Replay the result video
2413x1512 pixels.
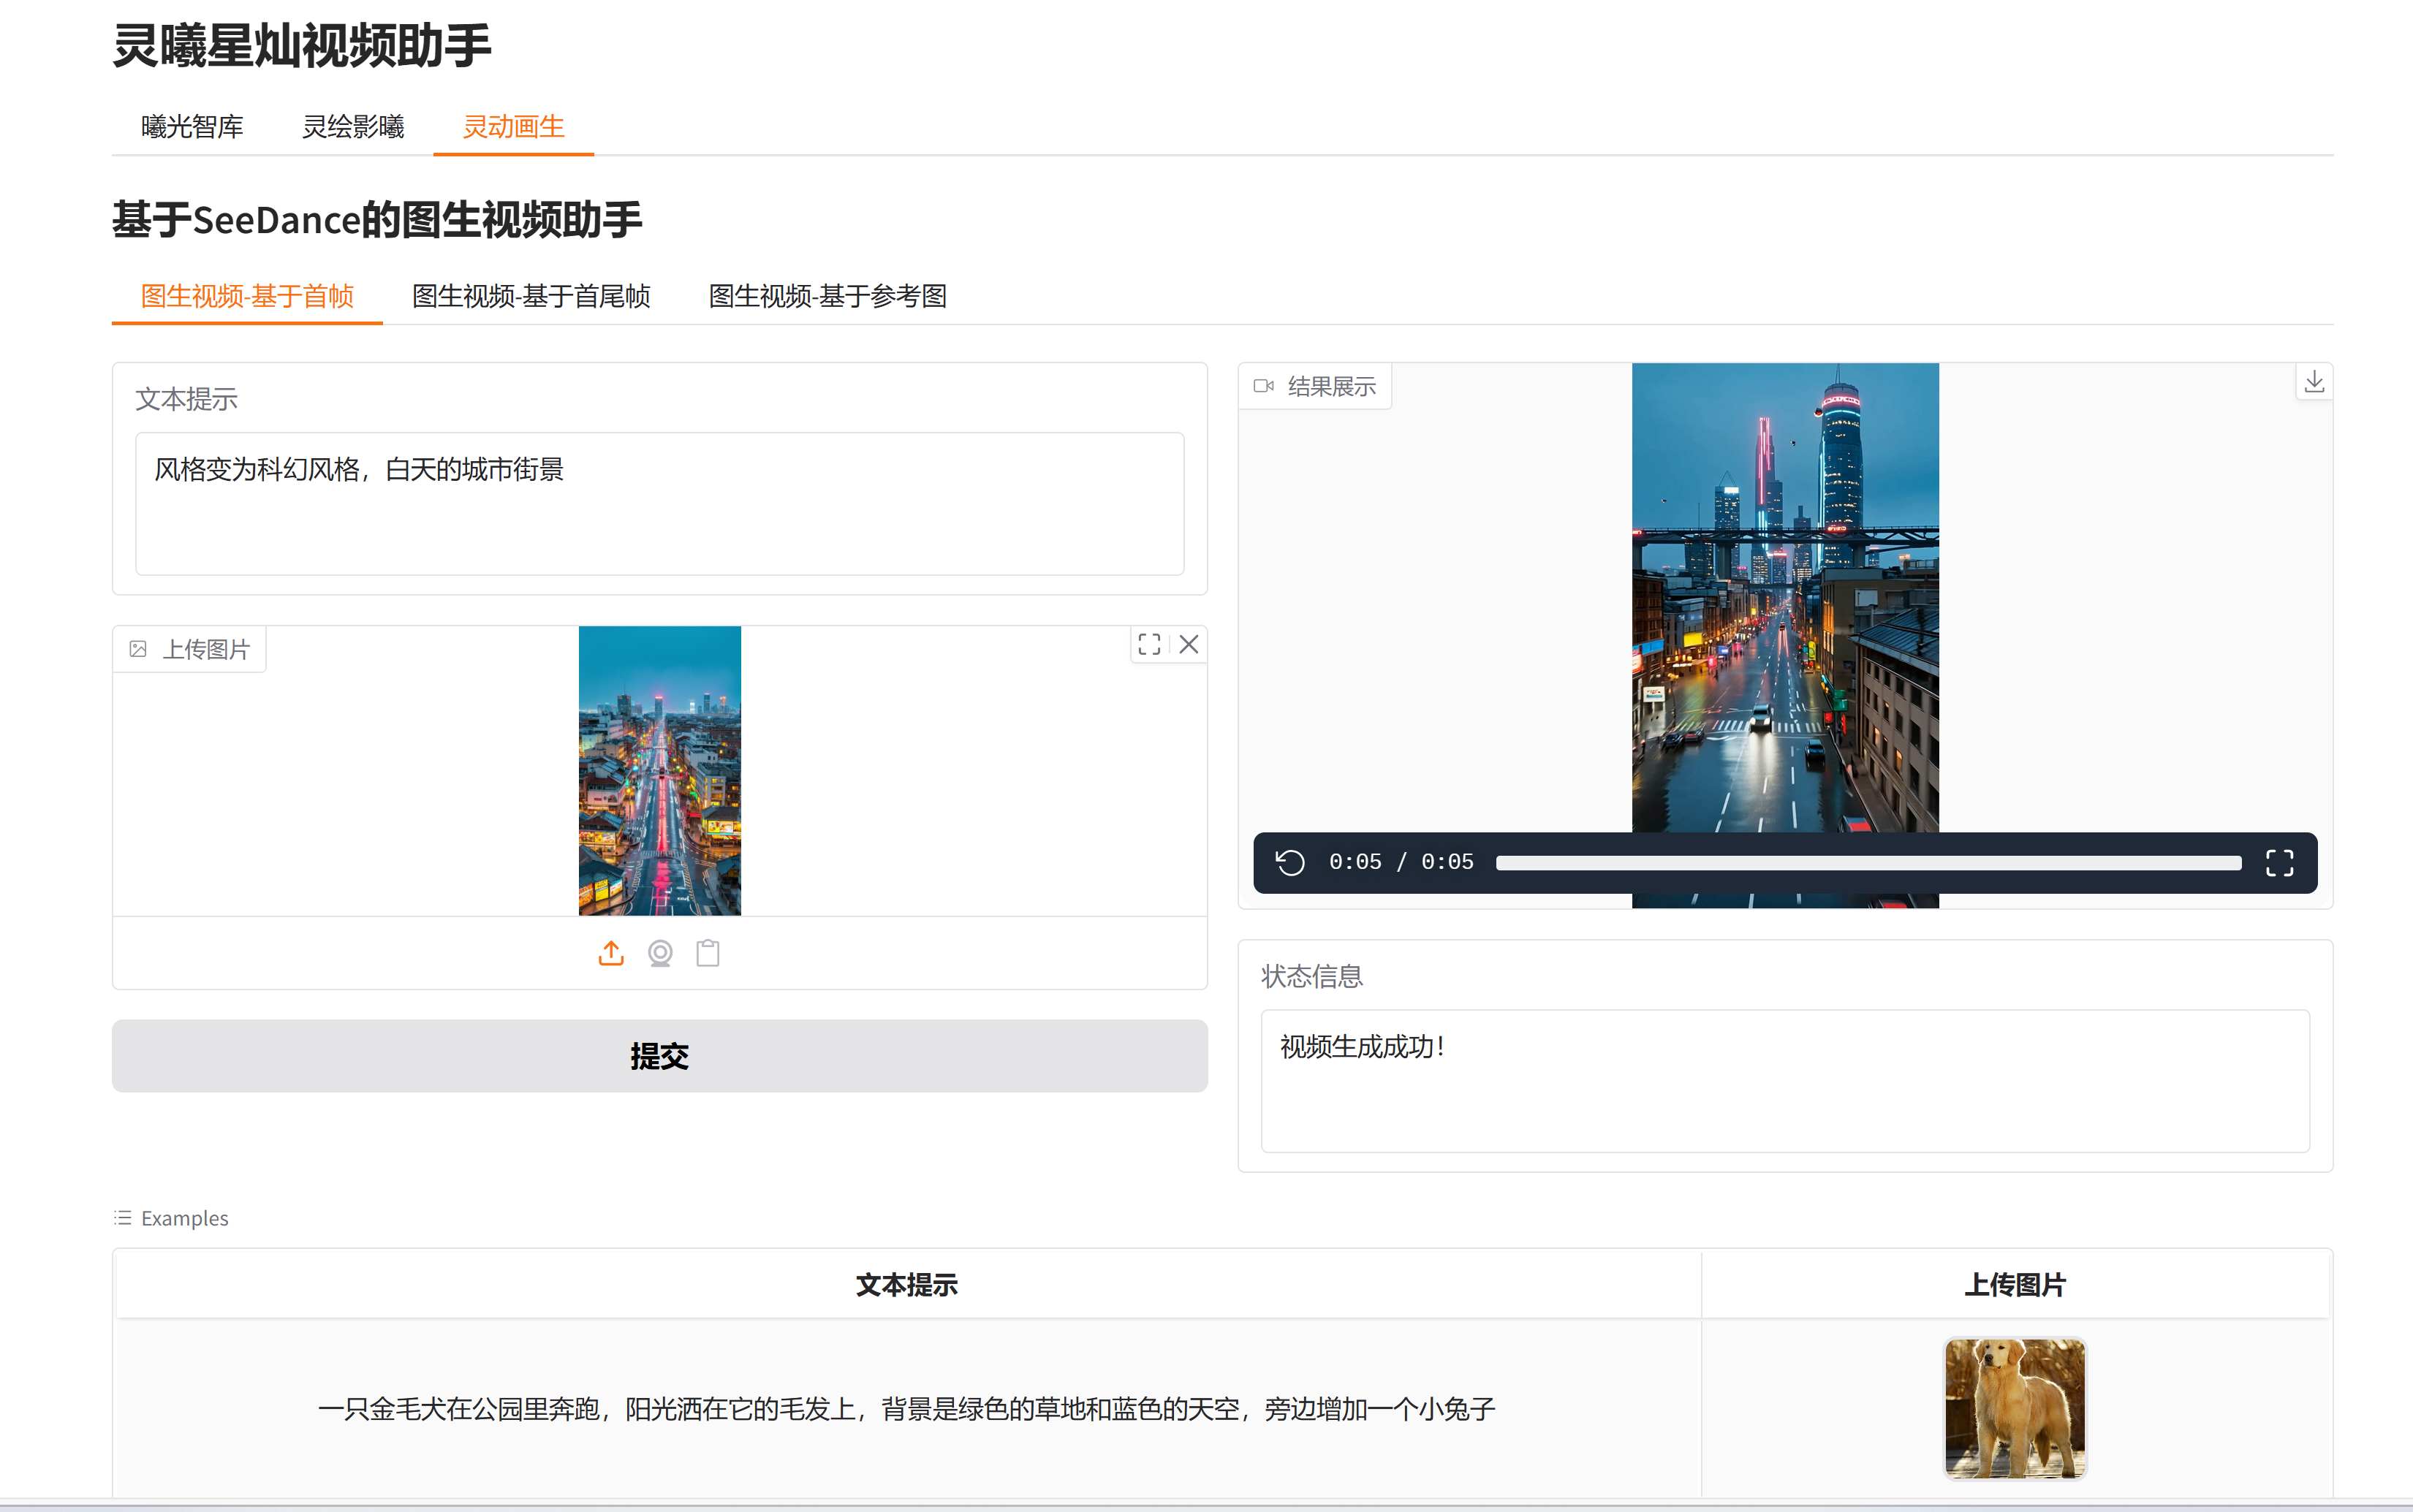(1290, 862)
